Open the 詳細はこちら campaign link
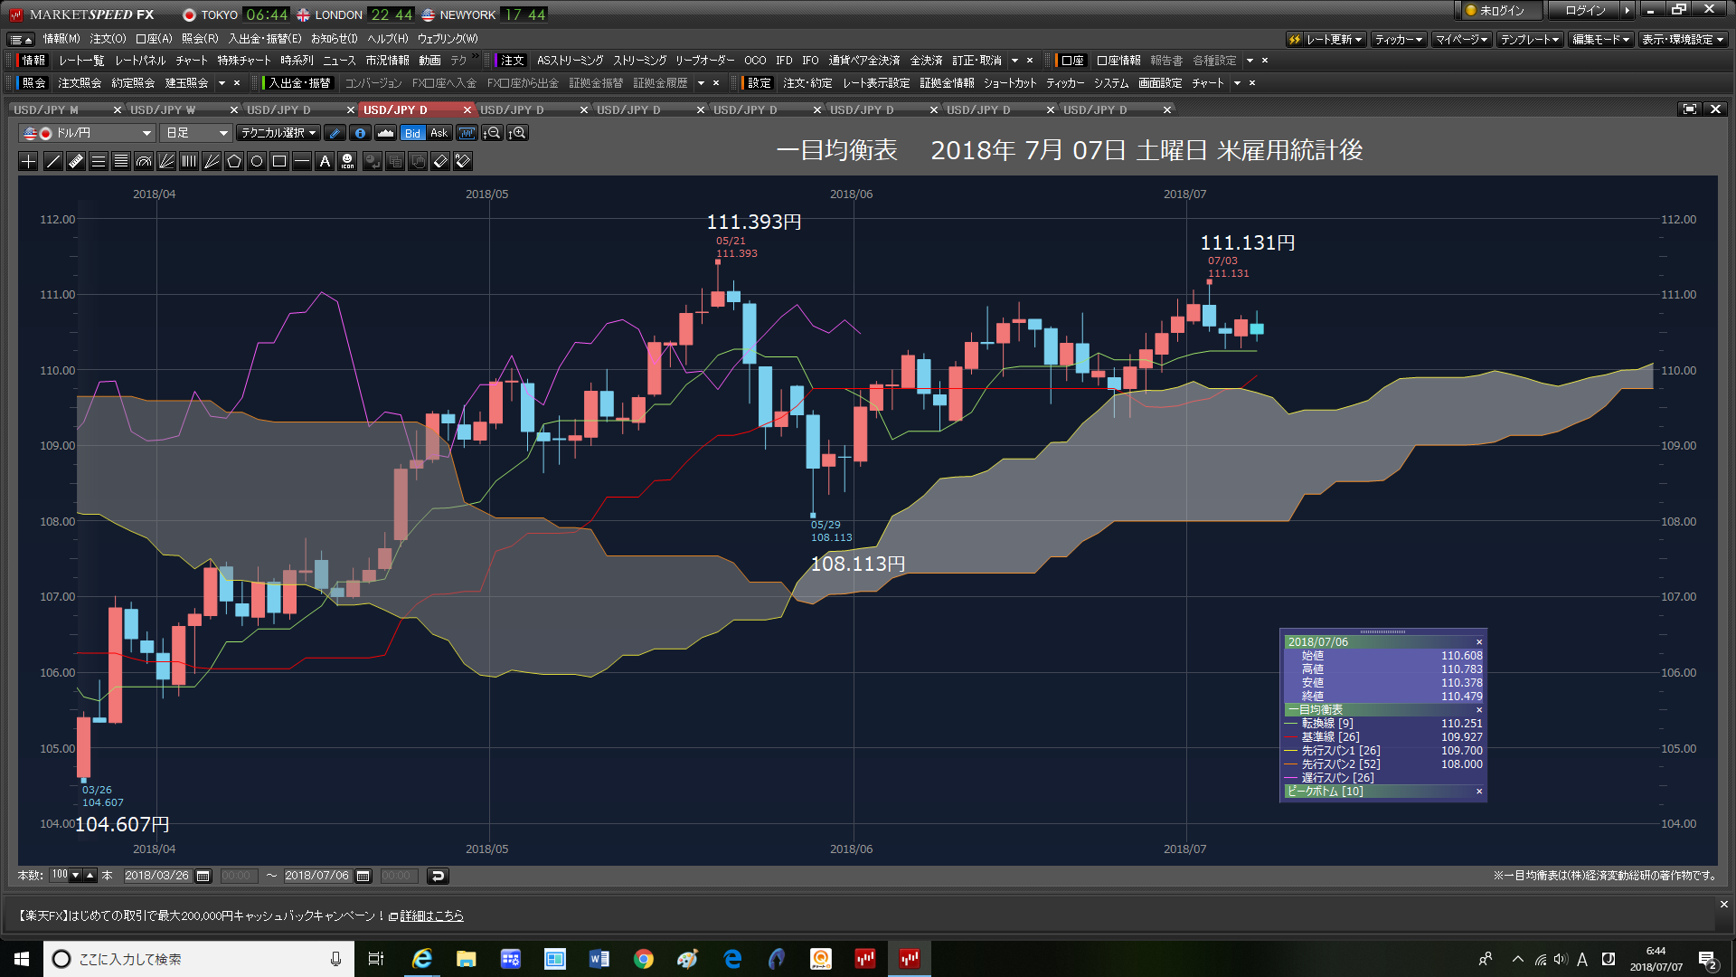 pyautogui.click(x=432, y=916)
